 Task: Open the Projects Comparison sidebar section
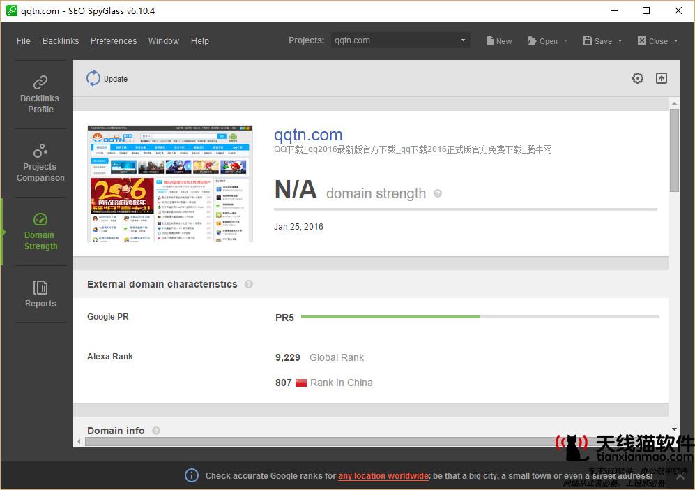40,163
